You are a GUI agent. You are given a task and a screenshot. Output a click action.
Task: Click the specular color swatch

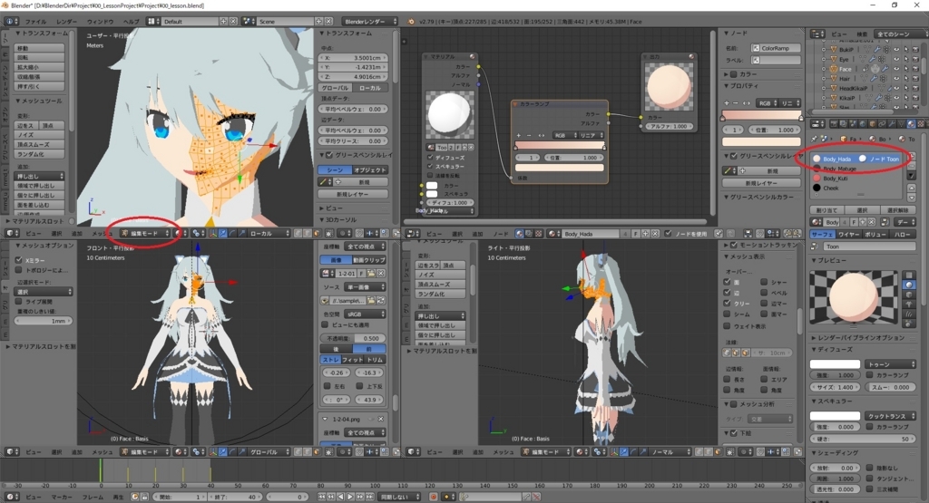(x=835, y=416)
